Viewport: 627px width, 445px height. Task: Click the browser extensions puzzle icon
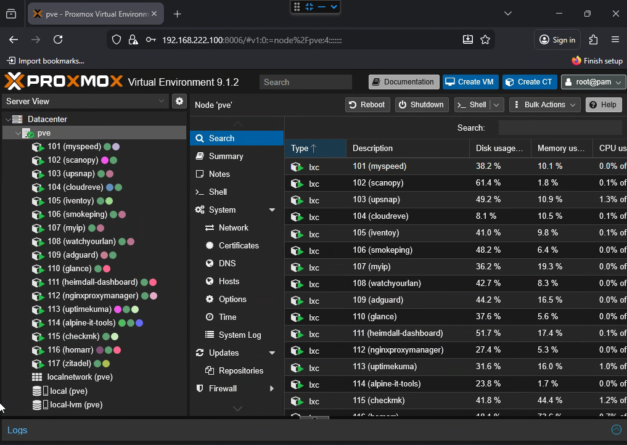point(594,39)
